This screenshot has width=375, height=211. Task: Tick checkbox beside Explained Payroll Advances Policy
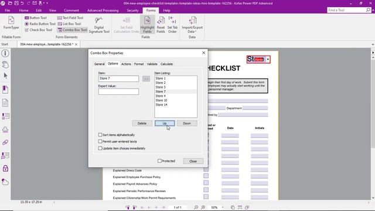click(206, 182)
